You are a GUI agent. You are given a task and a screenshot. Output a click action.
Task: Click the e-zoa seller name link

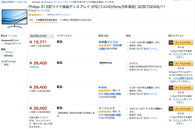click(102, 87)
